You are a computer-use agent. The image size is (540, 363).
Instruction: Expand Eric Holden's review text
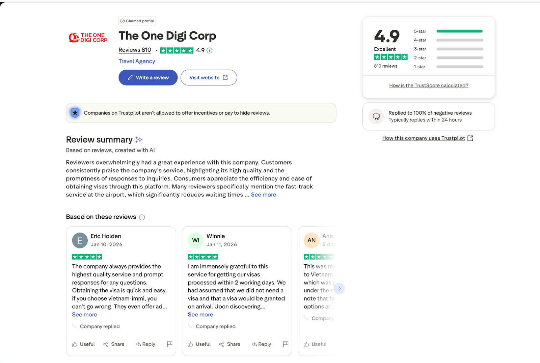[x=84, y=314]
